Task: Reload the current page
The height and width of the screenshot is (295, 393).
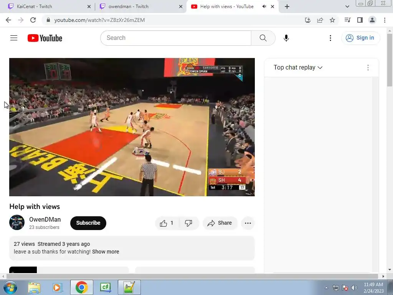Action: (x=33, y=20)
